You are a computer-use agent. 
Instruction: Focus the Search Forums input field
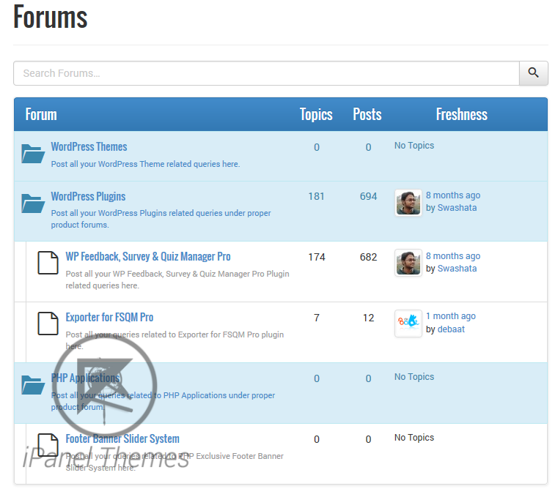click(x=266, y=72)
